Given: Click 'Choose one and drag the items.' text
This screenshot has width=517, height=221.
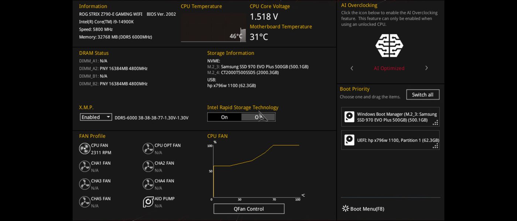Looking at the screenshot, I should point(370,97).
